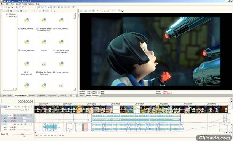Arm the music track for recording
233x141 pixels.
[14, 116]
